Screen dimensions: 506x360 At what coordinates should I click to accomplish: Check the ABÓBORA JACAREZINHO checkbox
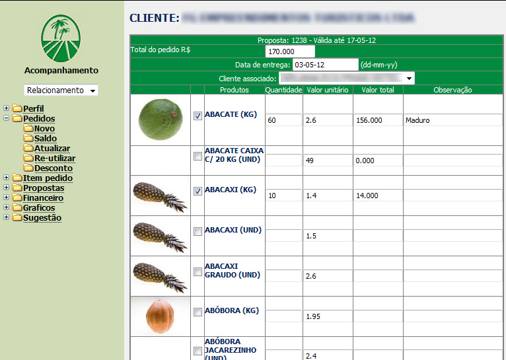coord(198,351)
